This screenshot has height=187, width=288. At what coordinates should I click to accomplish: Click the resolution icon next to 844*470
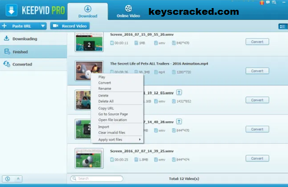point(174,131)
